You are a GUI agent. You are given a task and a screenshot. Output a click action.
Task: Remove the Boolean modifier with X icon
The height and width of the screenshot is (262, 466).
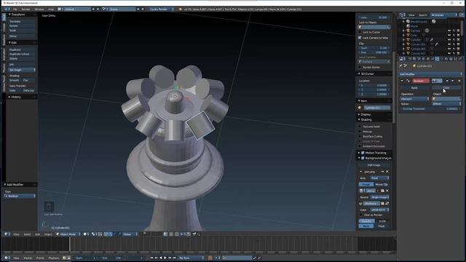[x=459, y=81]
